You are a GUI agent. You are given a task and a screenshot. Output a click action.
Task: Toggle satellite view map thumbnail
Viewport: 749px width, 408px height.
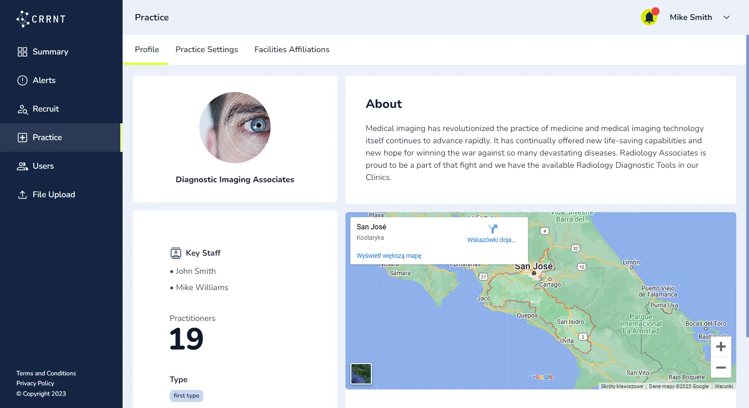point(361,374)
